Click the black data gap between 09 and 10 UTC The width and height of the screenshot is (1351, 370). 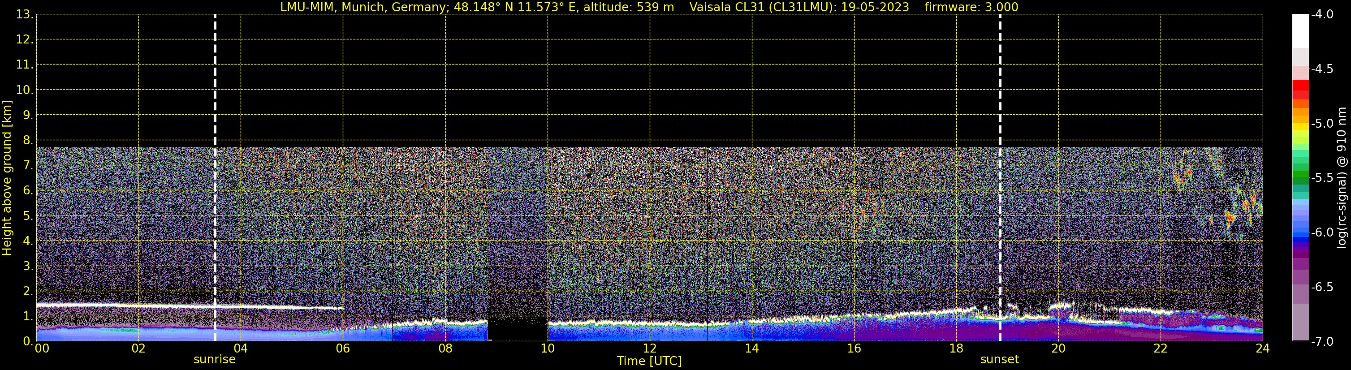pyautogui.click(x=518, y=329)
